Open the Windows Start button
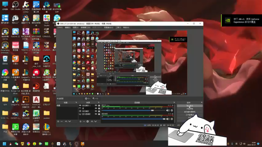Screen dimensions: 262x147 5,144
